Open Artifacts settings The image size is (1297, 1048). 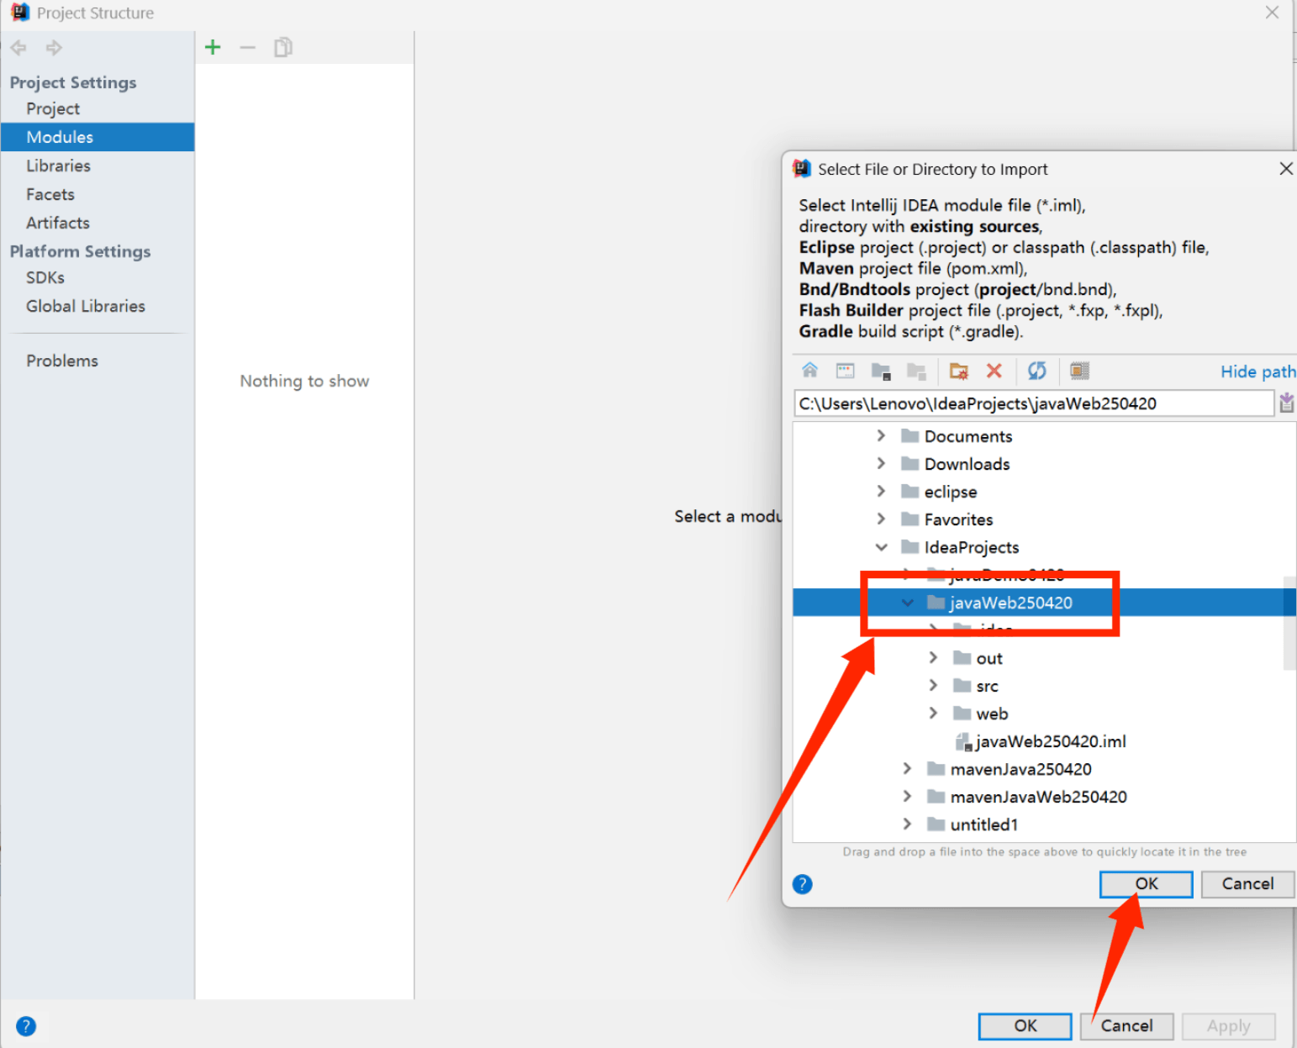click(57, 223)
